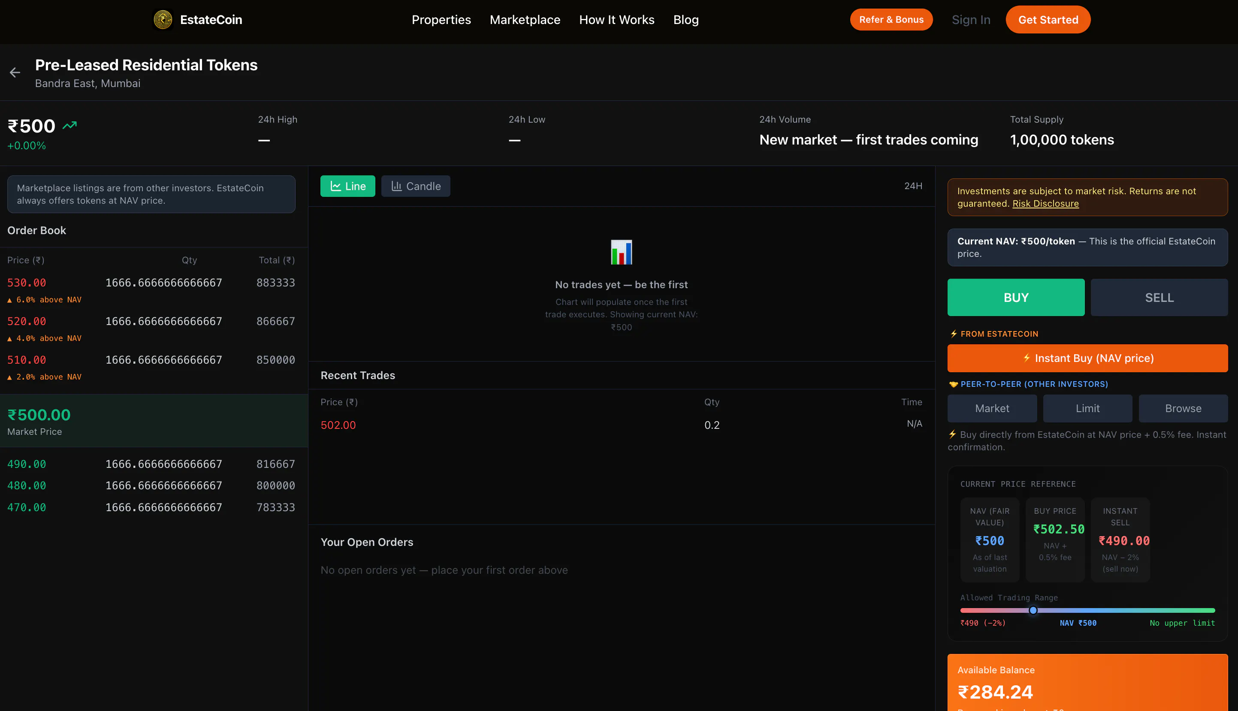The image size is (1238, 711).
Task: Click the Instant Sell ₹490.00 card
Action: click(x=1120, y=539)
